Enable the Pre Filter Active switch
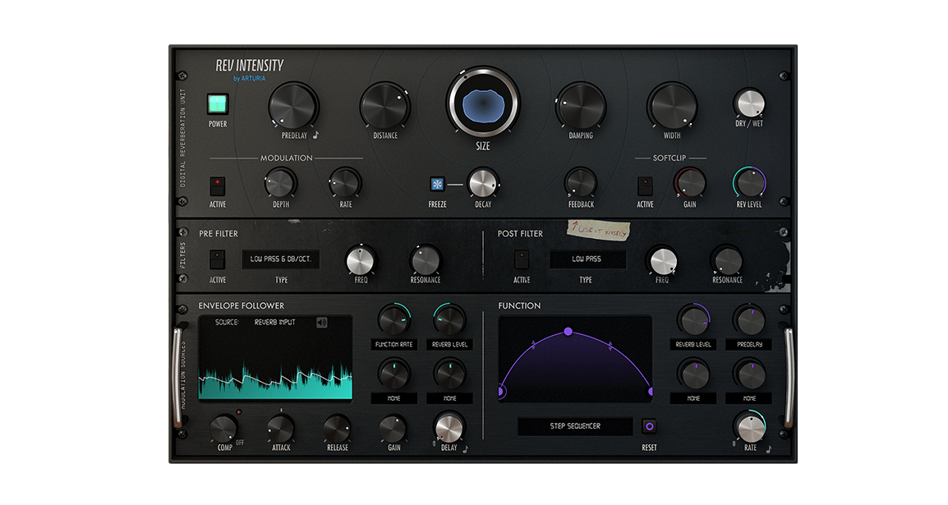Image resolution: width=948 pixels, height=505 pixels. (218, 259)
